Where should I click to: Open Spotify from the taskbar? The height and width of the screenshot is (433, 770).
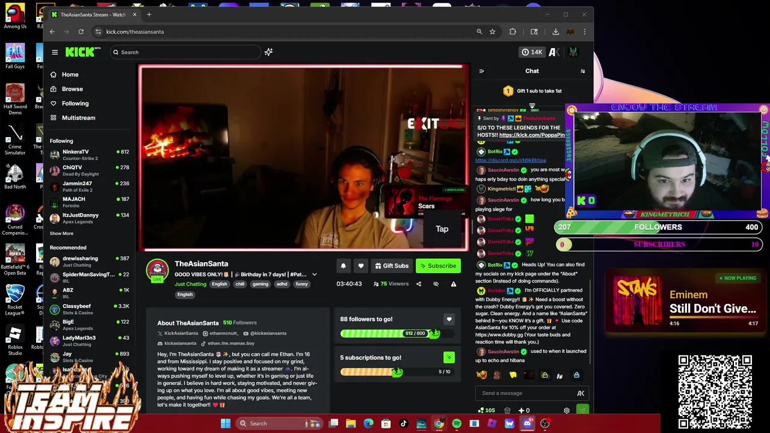pos(457,423)
